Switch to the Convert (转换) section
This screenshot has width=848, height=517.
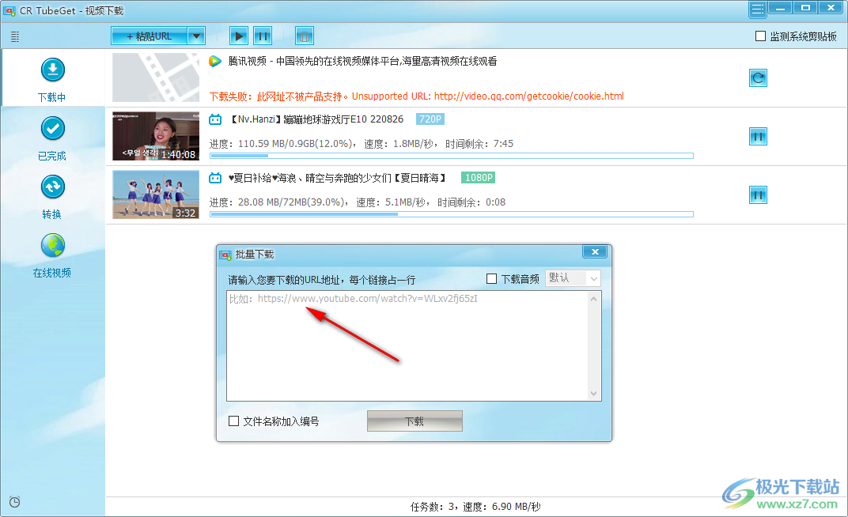coord(52,197)
